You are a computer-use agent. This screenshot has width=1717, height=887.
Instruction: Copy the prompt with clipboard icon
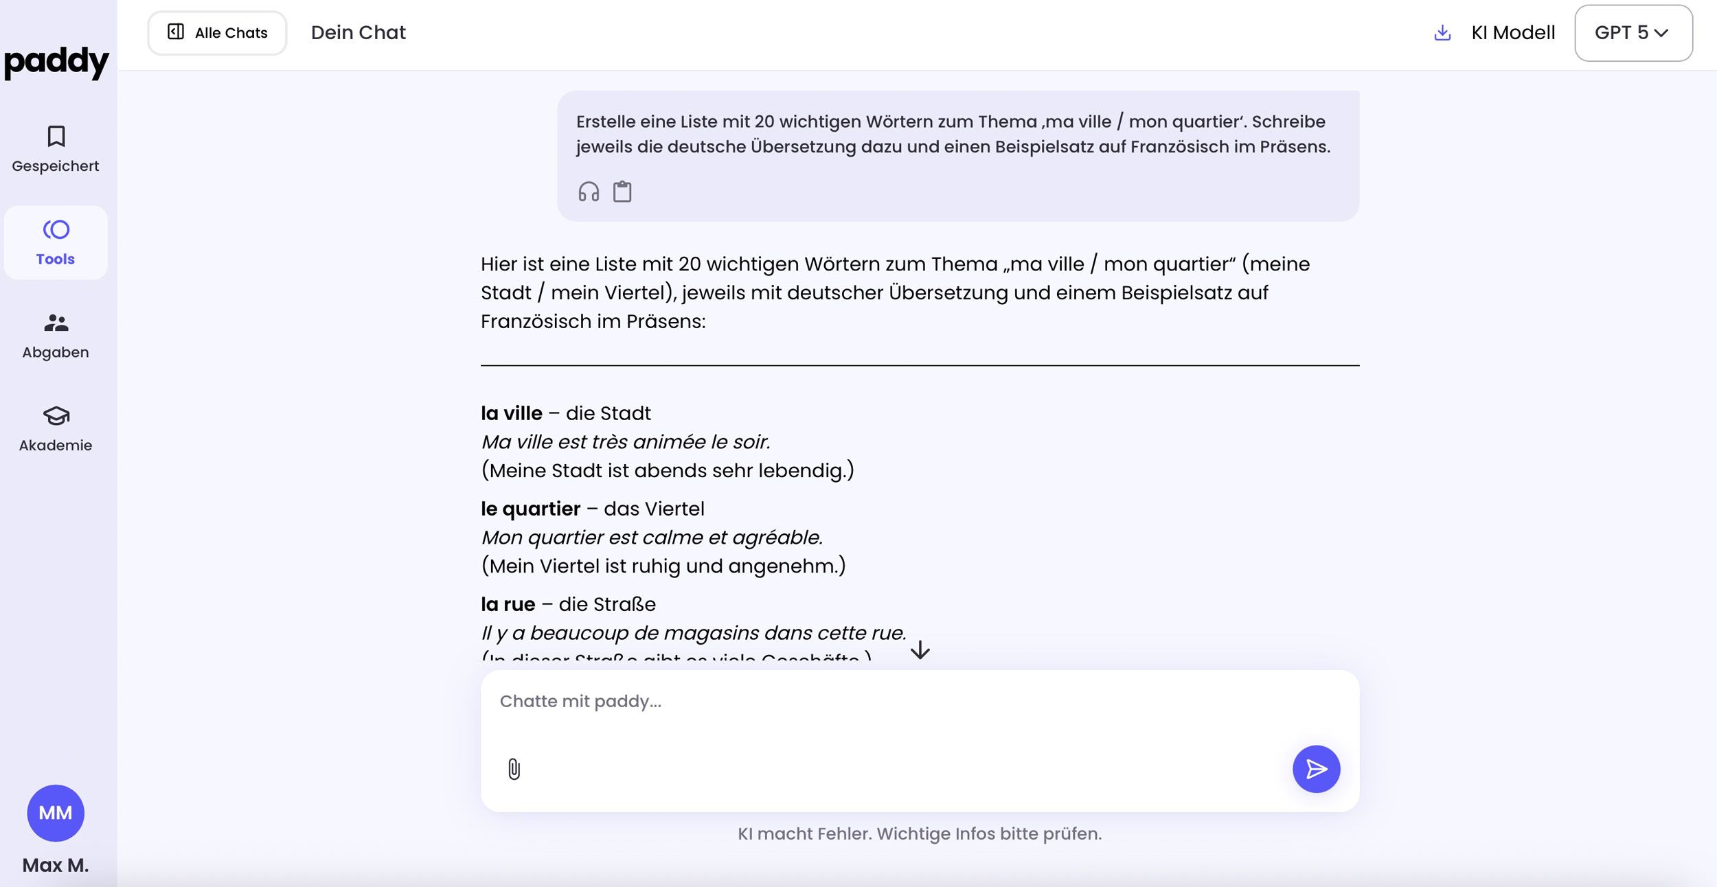tap(622, 192)
